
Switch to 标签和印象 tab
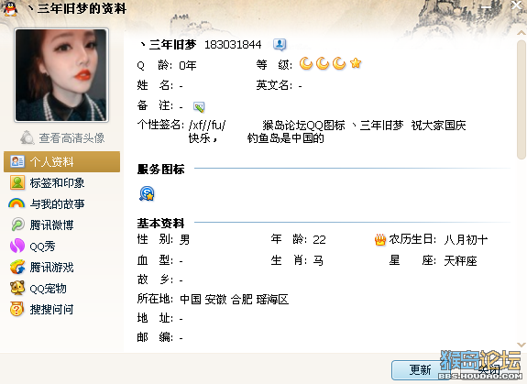pyautogui.click(x=47, y=182)
